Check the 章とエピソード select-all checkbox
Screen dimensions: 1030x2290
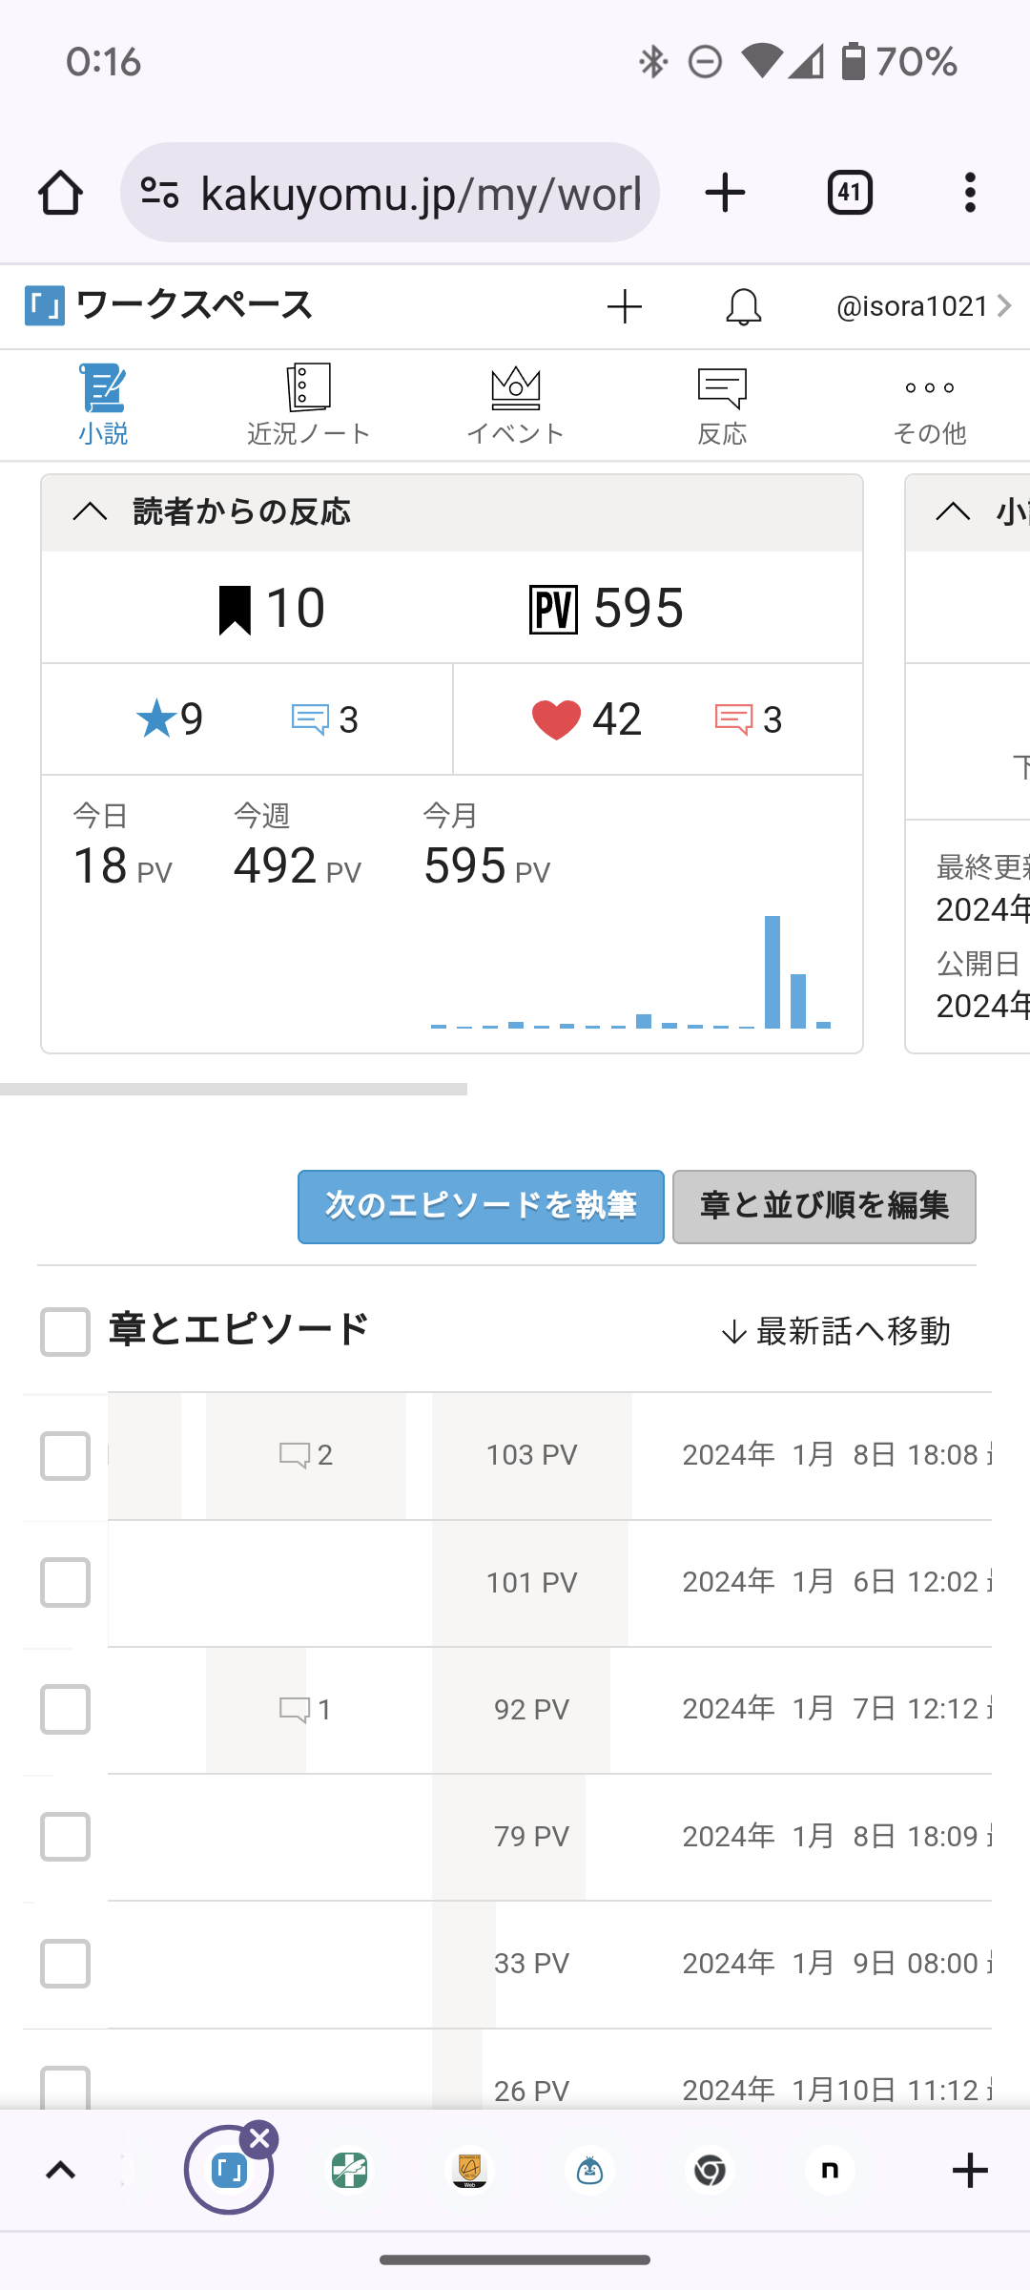pyautogui.click(x=65, y=1331)
